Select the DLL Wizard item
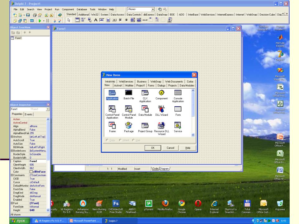This screenshot has width=299, height=224. click(x=162, y=111)
